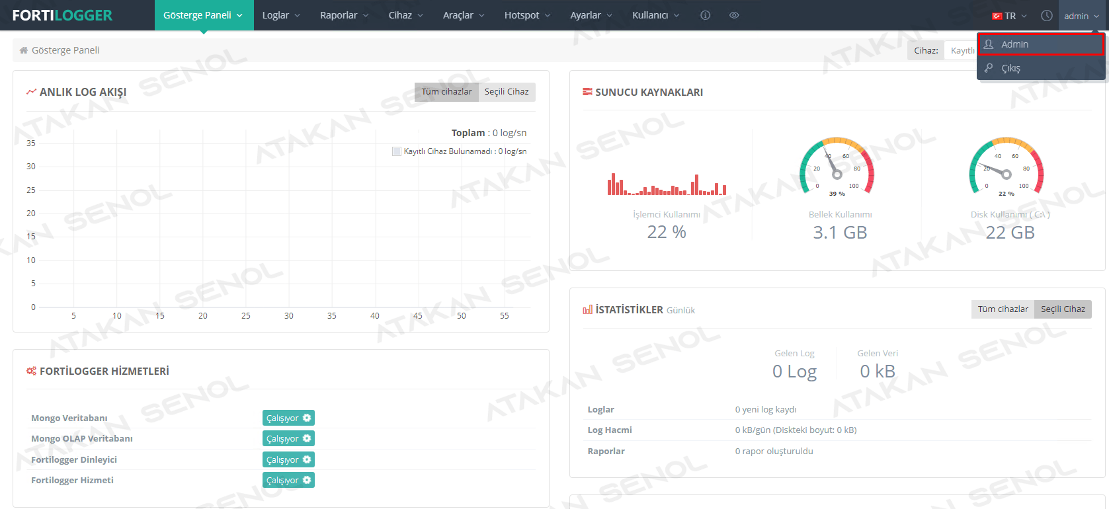Expand the Cihaz menu

tap(406, 15)
